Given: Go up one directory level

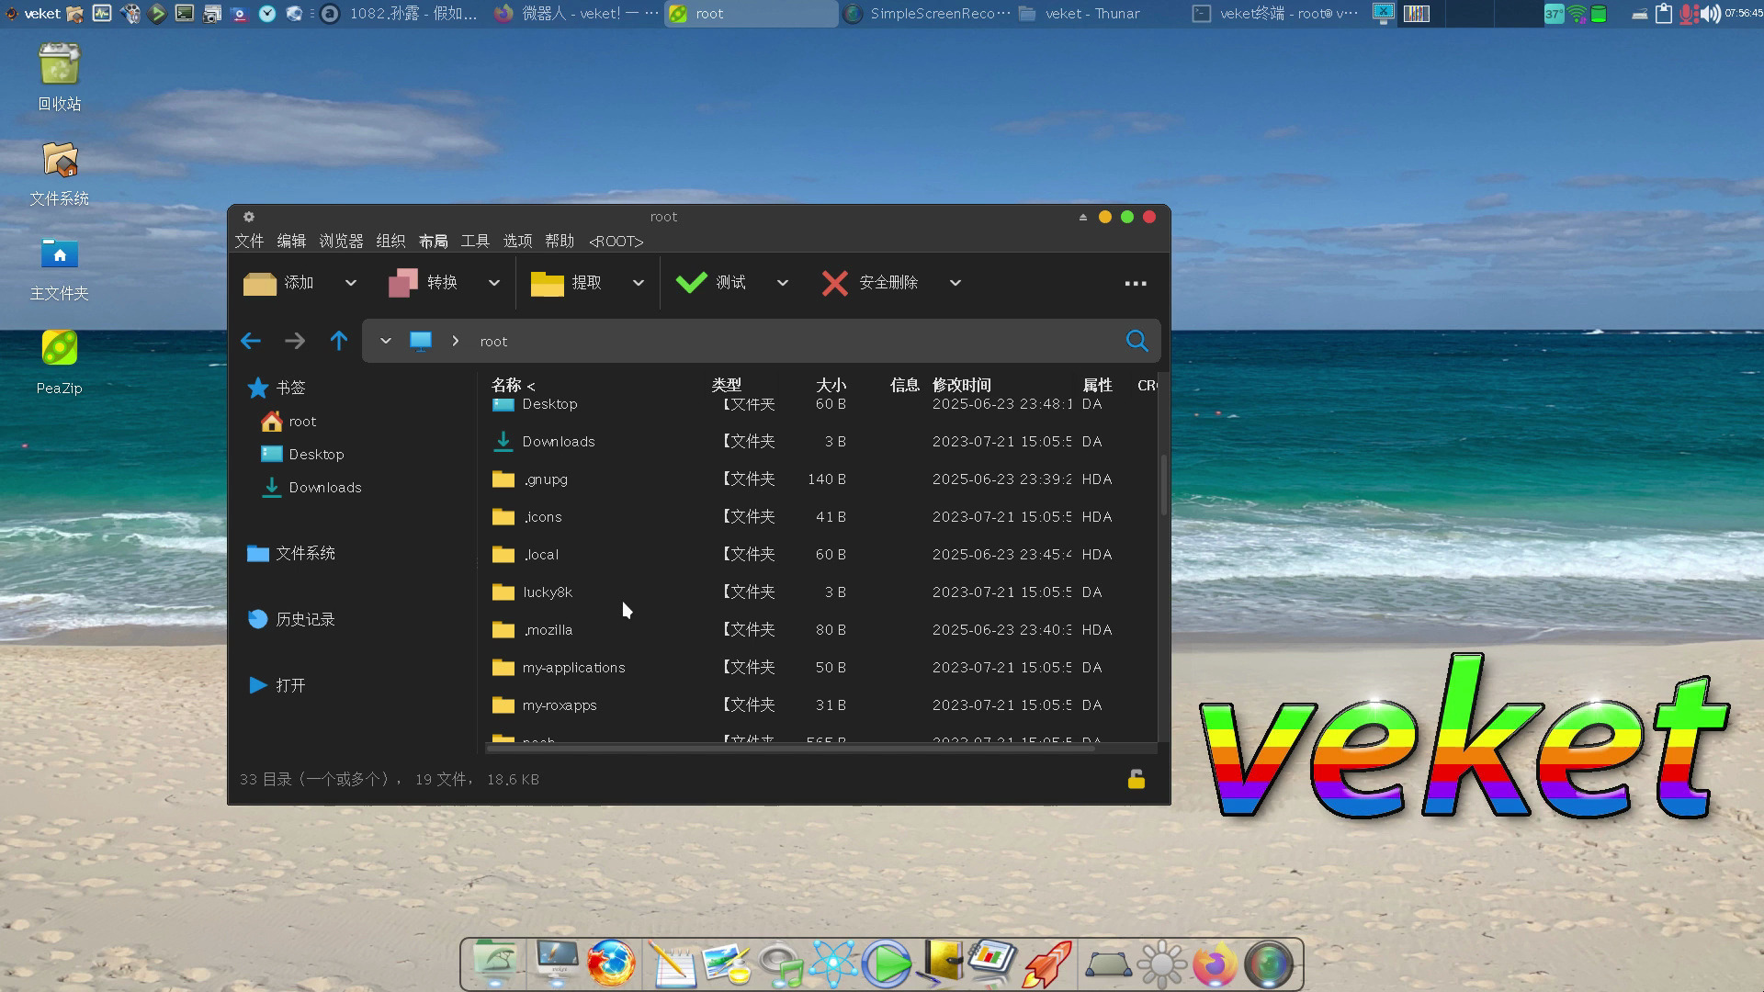Looking at the screenshot, I should pyautogui.click(x=339, y=341).
